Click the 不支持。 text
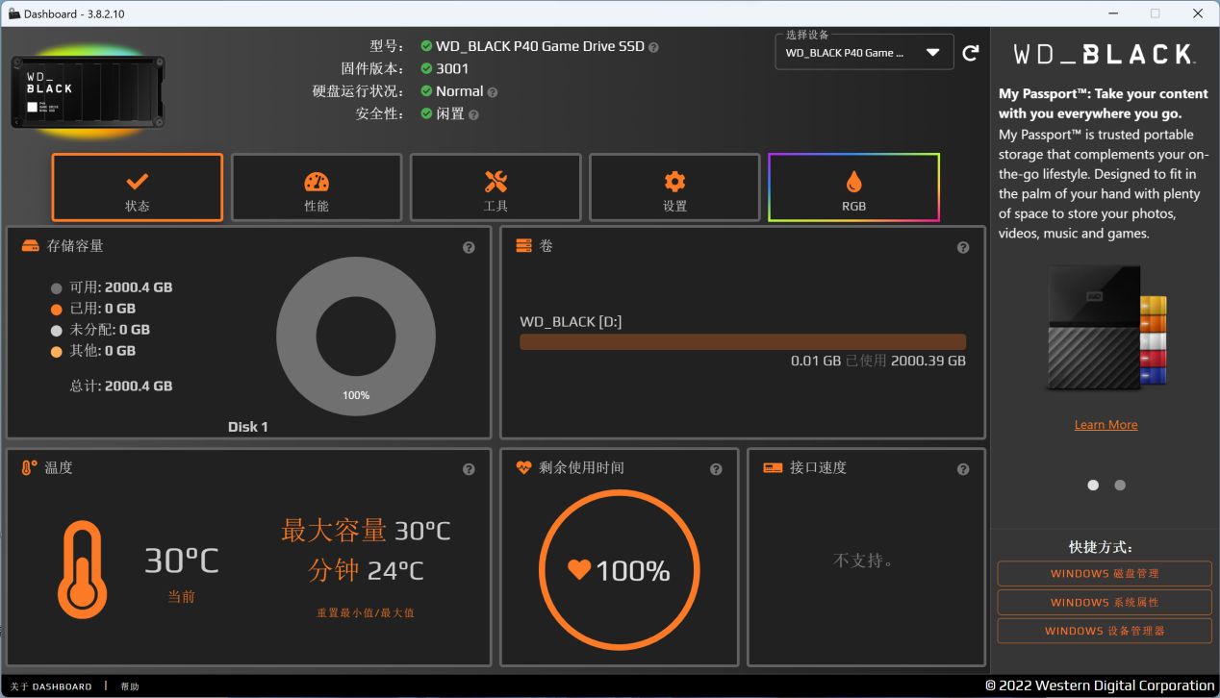Viewport: 1220px width, 698px height. coord(863,560)
